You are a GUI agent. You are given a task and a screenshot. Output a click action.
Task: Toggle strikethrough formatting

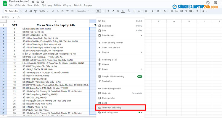click(x=118, y=11)
